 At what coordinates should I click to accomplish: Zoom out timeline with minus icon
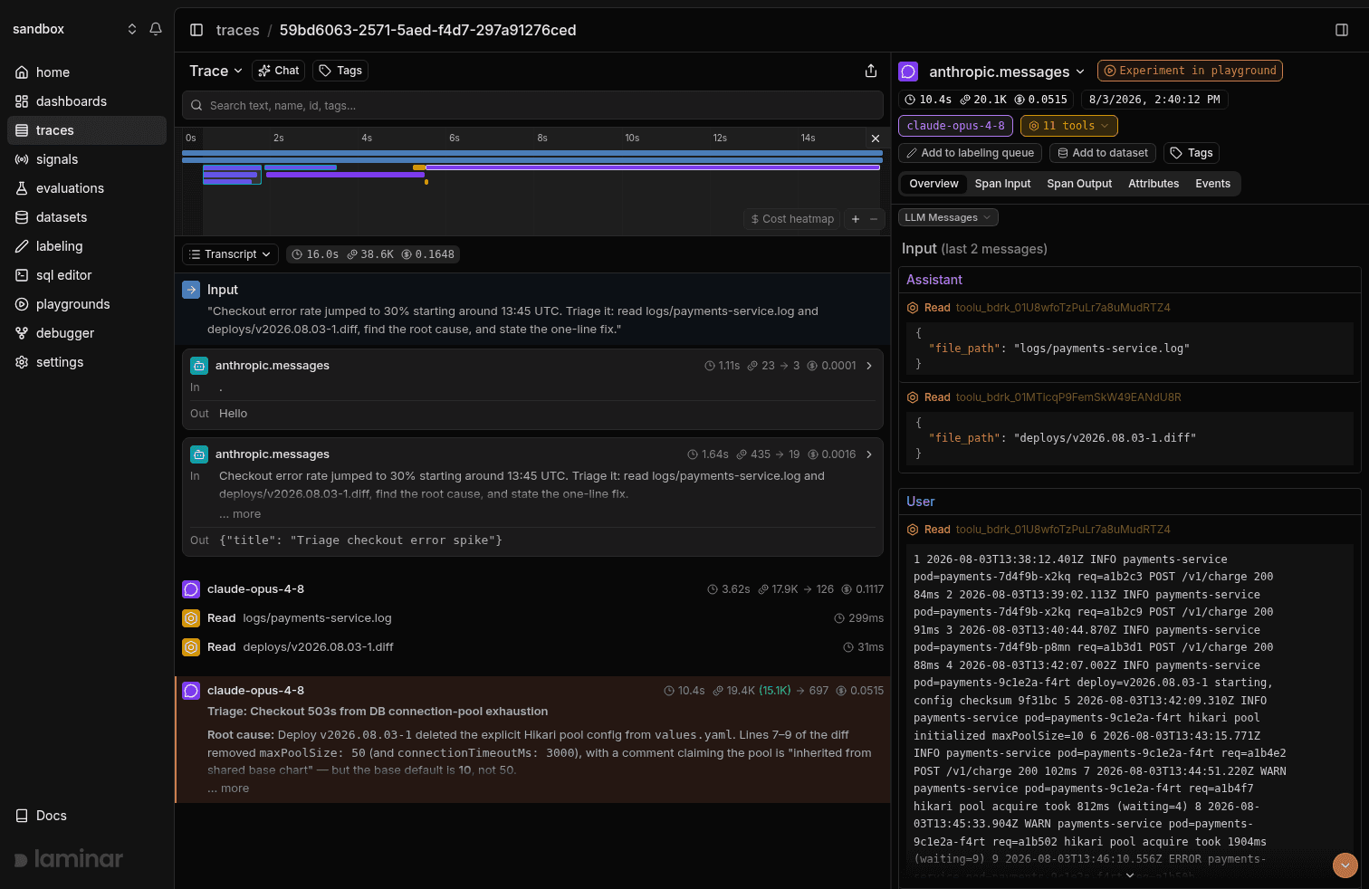(874, 219)
